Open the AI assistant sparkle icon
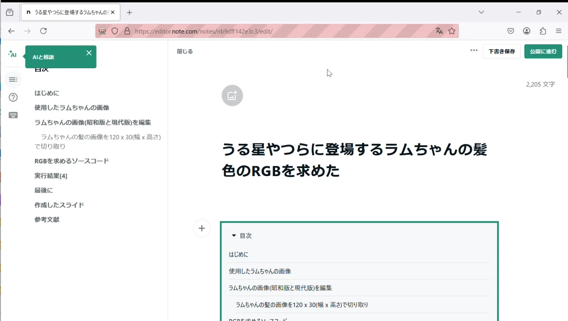 tap(12, 54)
